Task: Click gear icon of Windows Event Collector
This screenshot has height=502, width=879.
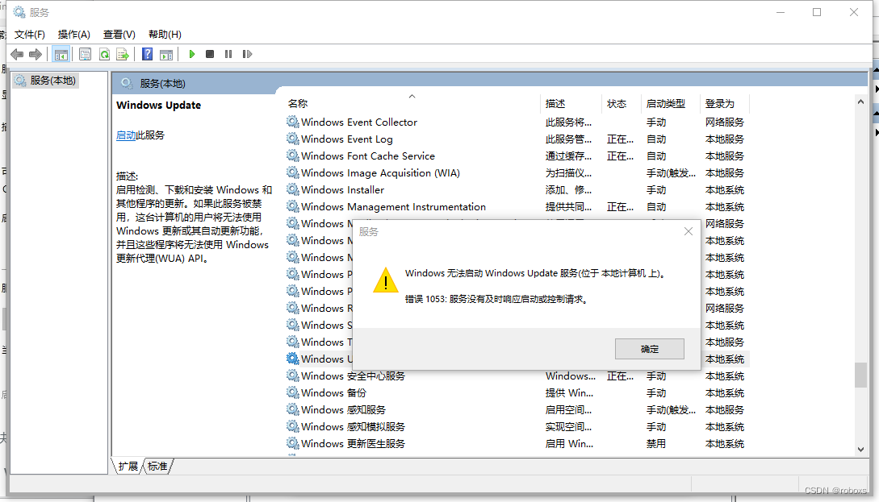Action: [x=293, y=122]
